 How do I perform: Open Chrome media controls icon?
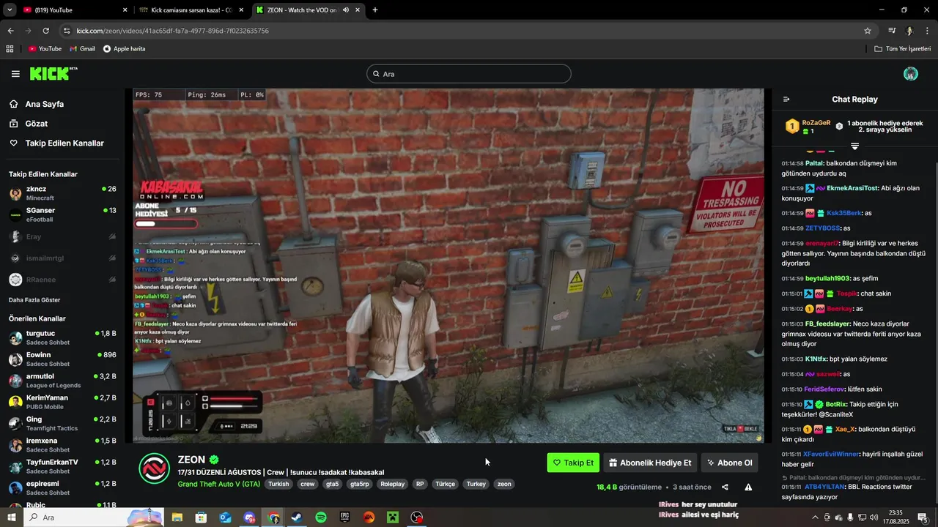[892, 31]
